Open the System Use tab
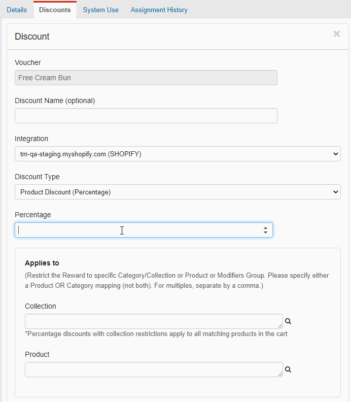 101,10
